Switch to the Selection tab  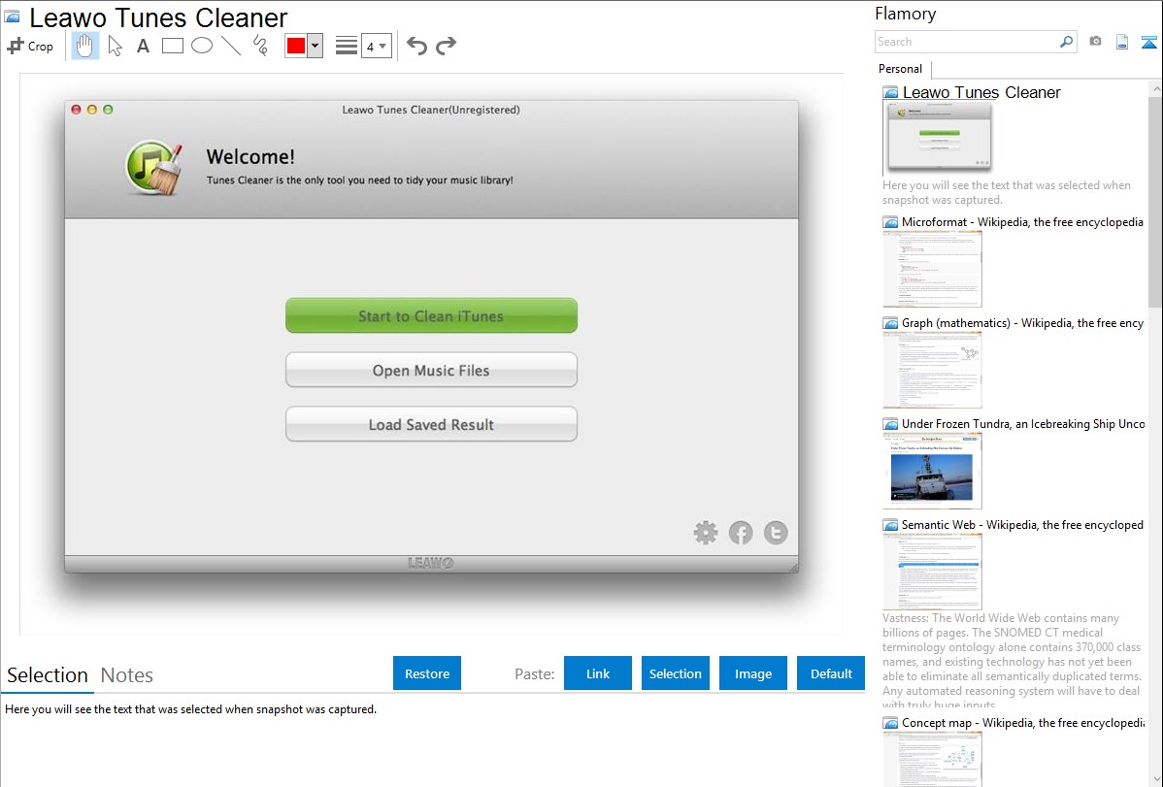pyautogui.click(x=48, y=675)
